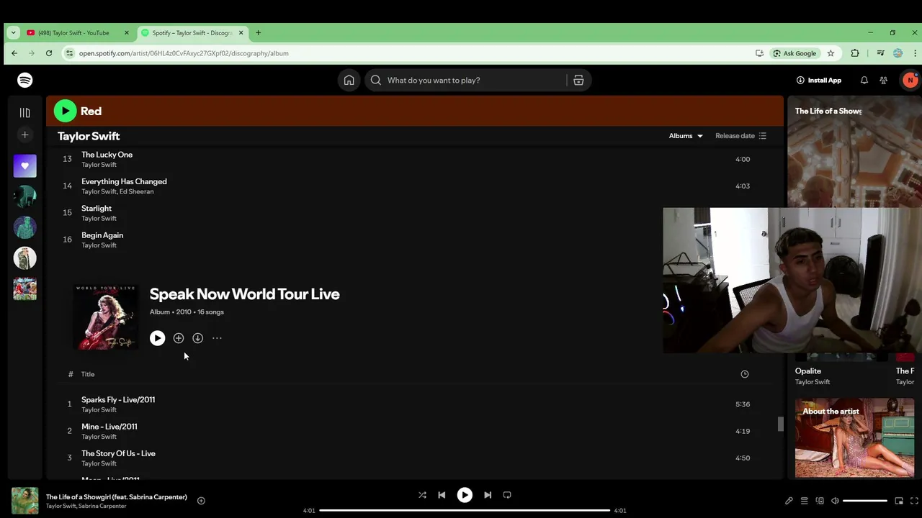The image size is (922, 518).
Task: Open the mini player icon
Action: point(899,501)
